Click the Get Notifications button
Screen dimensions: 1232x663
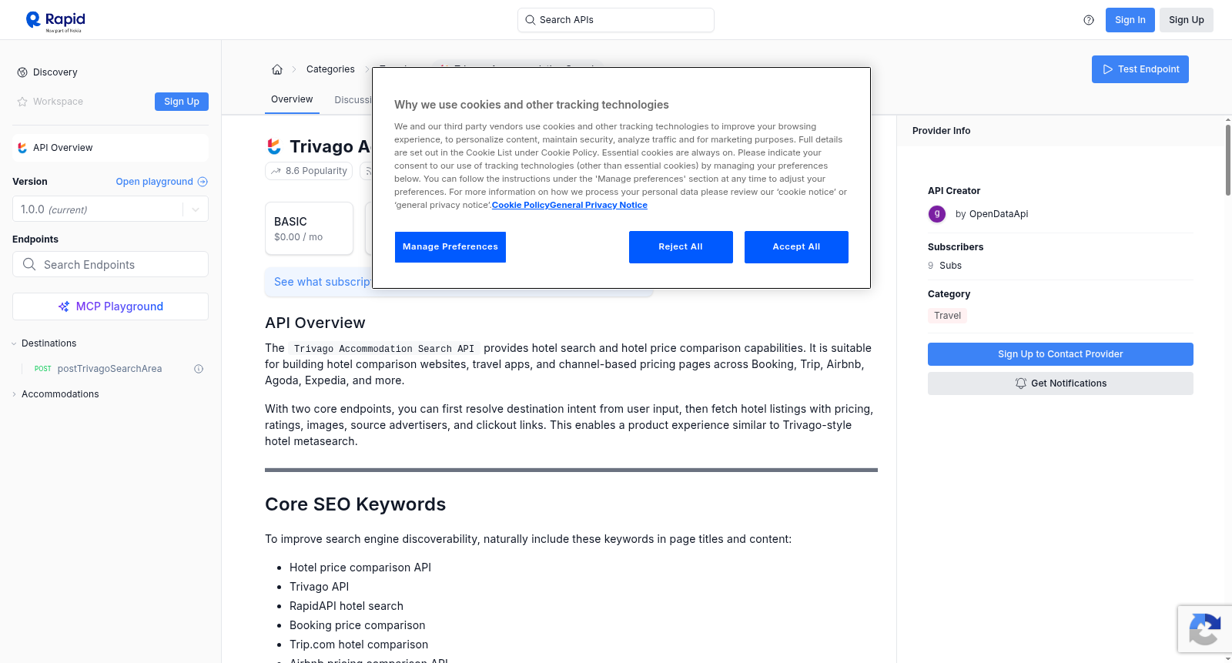[1060, 383]
